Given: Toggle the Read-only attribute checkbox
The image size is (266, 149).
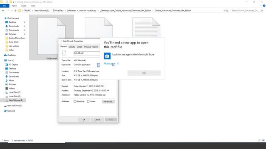Looking at the screenshot, I should click(x=75, y=101).
